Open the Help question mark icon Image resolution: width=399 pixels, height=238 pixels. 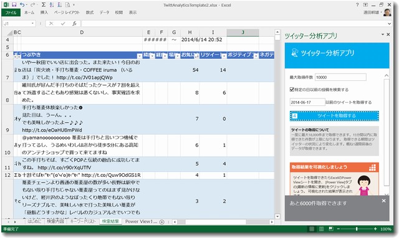pos(357,4)
